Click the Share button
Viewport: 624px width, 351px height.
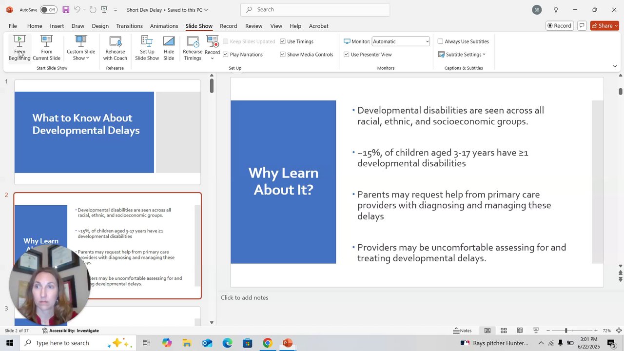(604, 26)
